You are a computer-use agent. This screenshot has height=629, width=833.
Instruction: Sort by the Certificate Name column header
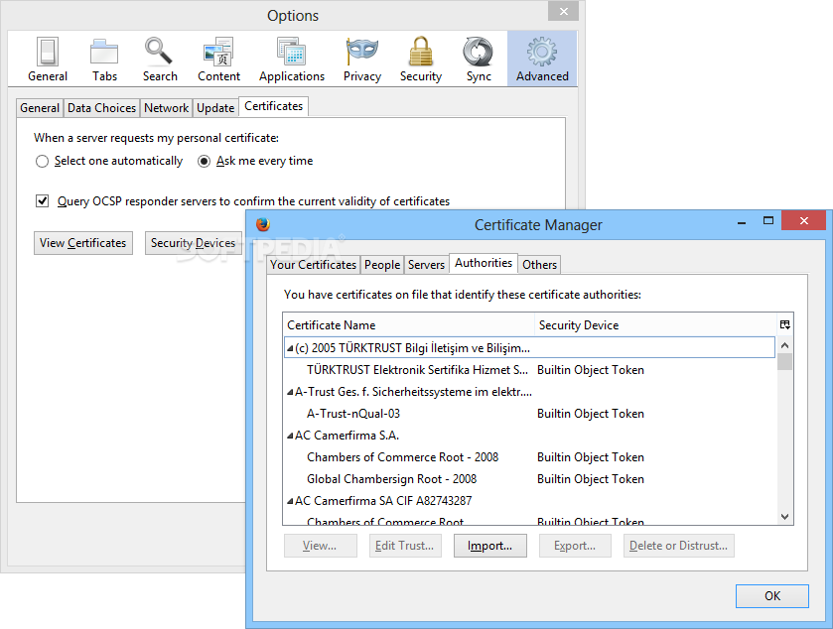click(409, 324)
